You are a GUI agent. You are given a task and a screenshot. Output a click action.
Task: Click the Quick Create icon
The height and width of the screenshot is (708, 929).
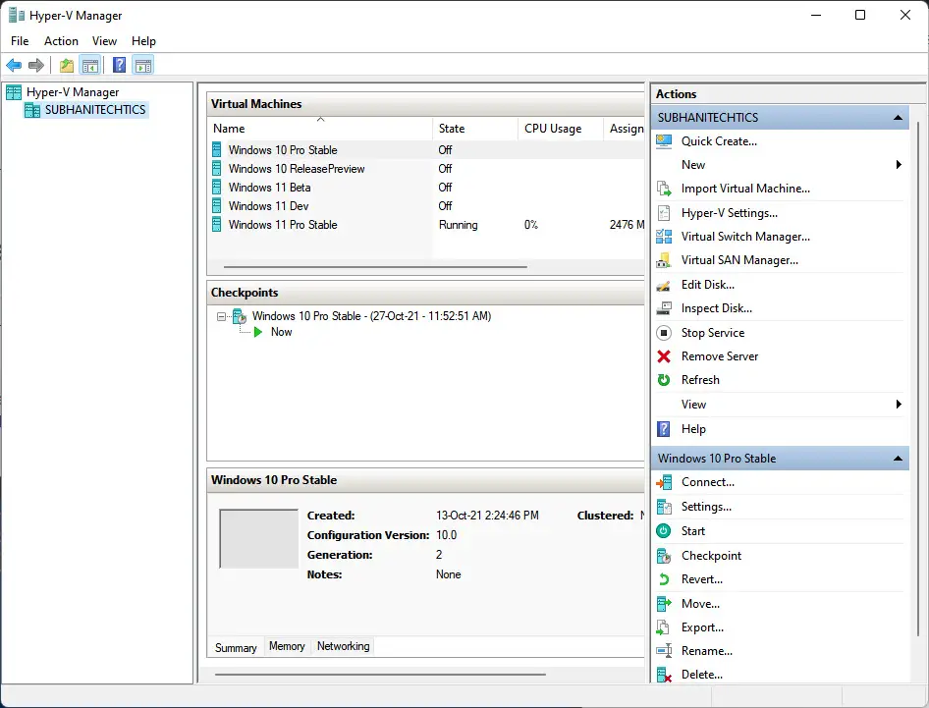pyautogui.click(x=664, y=141)
